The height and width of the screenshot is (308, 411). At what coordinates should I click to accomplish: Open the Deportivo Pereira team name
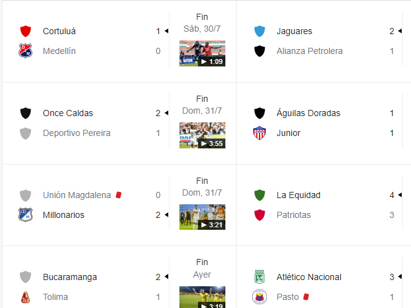coord(76,133)
